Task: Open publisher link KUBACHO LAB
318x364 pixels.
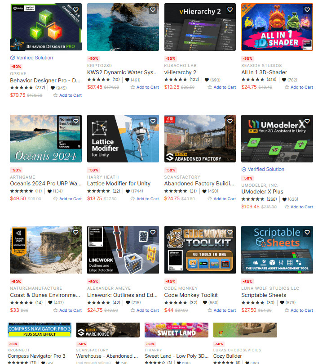Action: tap(180, 66)
